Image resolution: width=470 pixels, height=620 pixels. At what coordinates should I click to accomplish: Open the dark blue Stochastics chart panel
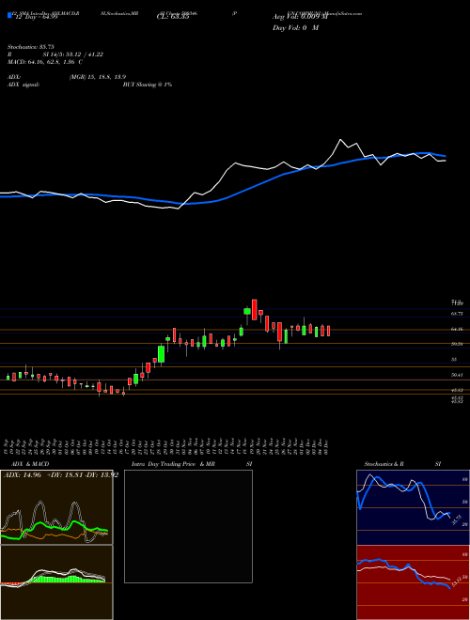(413, 507)
